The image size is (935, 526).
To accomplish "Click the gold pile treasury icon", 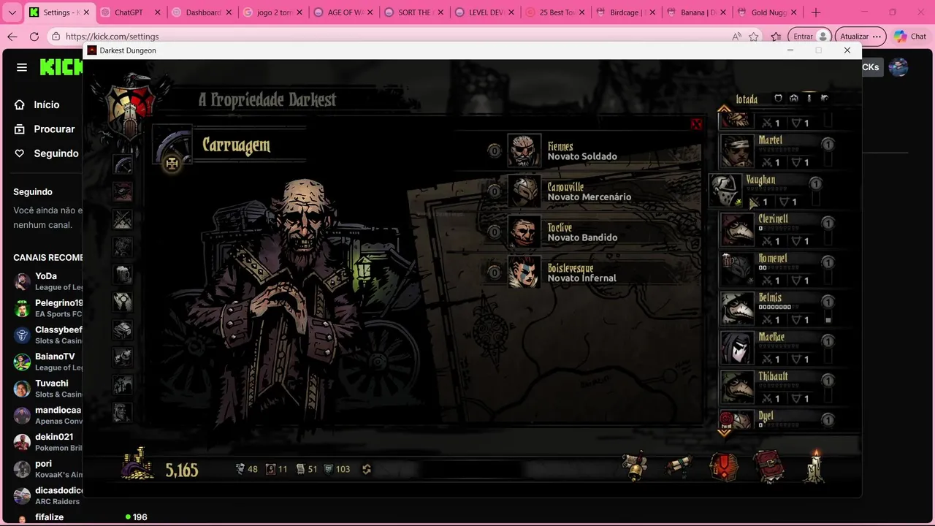I will (138, 464).
